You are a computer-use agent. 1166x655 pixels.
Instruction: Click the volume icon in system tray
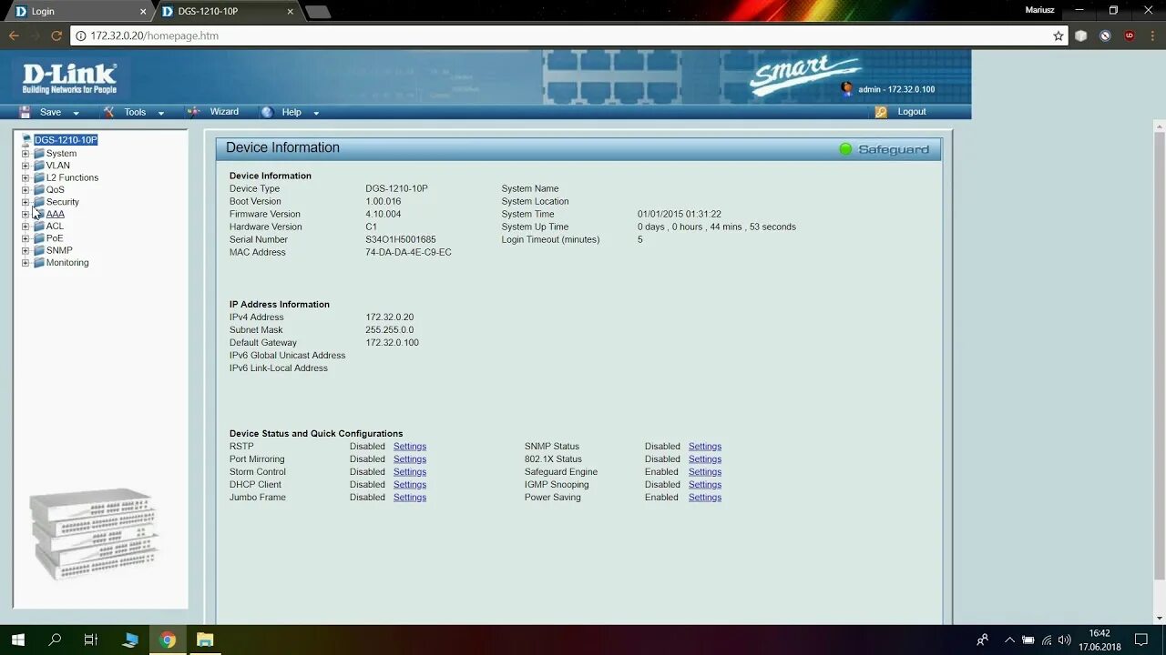pyautogui.click(x=1064, y=640)
